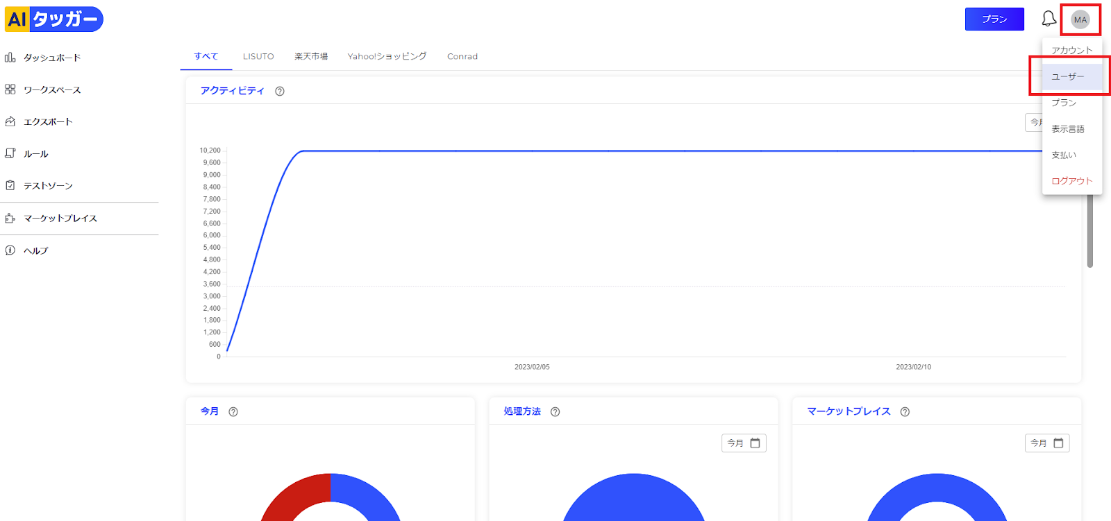
Task: Go to エクスポート in the sidebar
Action: 48,121
